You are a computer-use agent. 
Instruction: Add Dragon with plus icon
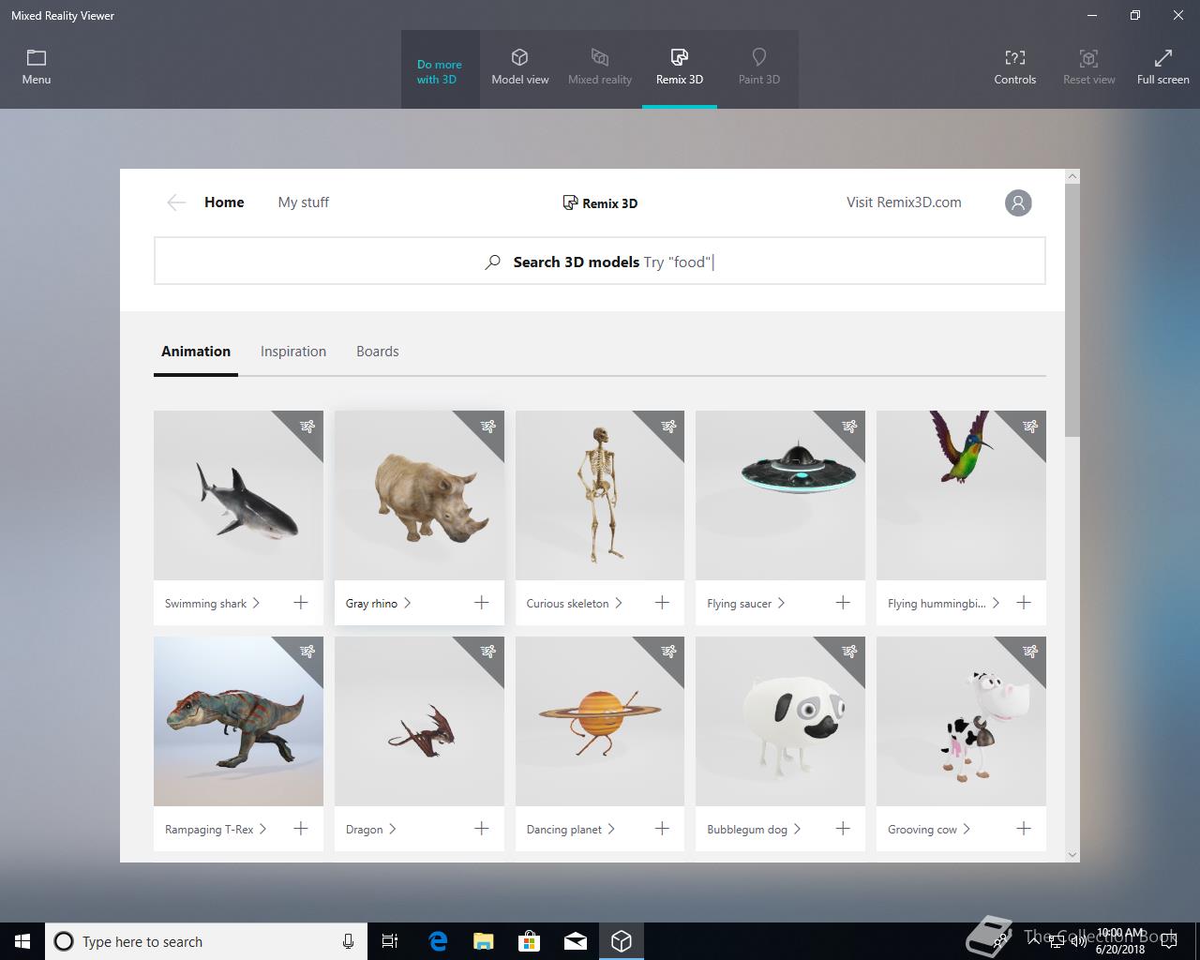(x=482, y=829)
